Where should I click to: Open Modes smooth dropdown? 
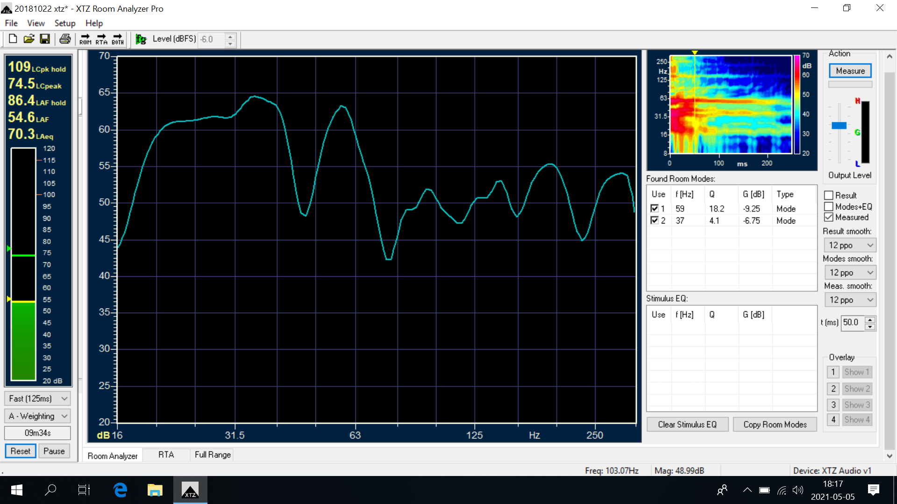tap(850, 273)
